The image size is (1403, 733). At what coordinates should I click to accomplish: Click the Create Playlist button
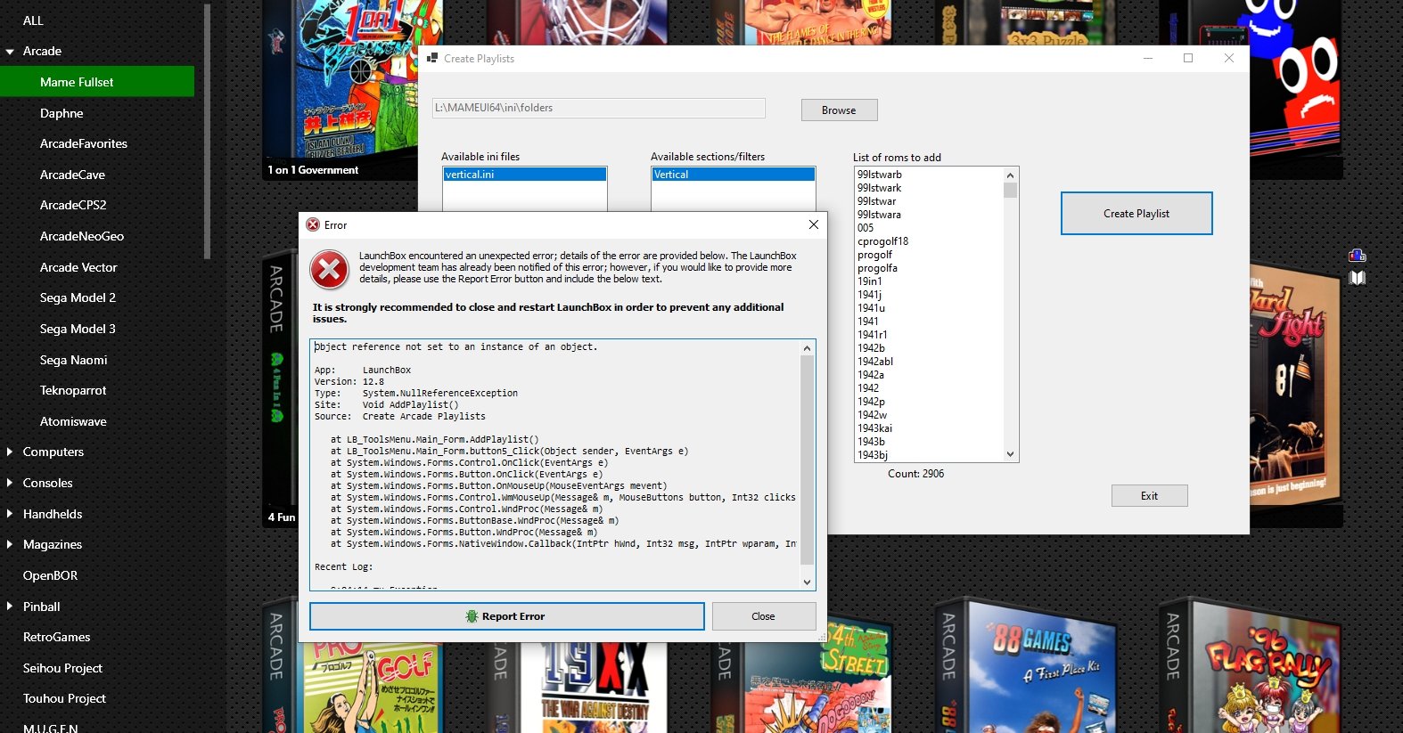coord(1136,214)
